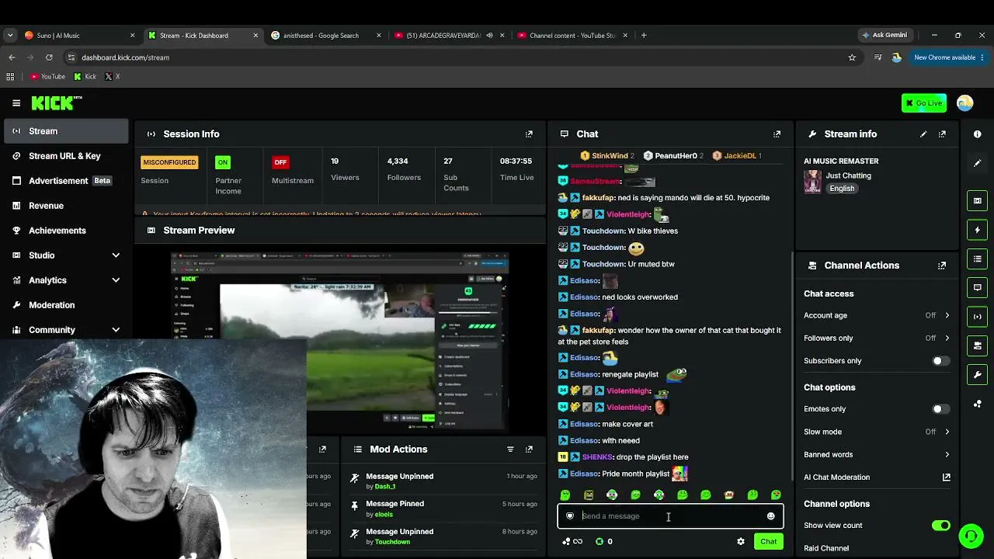Click the list icon in right rail

point(978,259)
